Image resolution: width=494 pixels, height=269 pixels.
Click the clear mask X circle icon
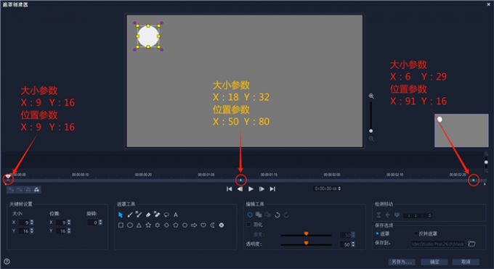222,225
